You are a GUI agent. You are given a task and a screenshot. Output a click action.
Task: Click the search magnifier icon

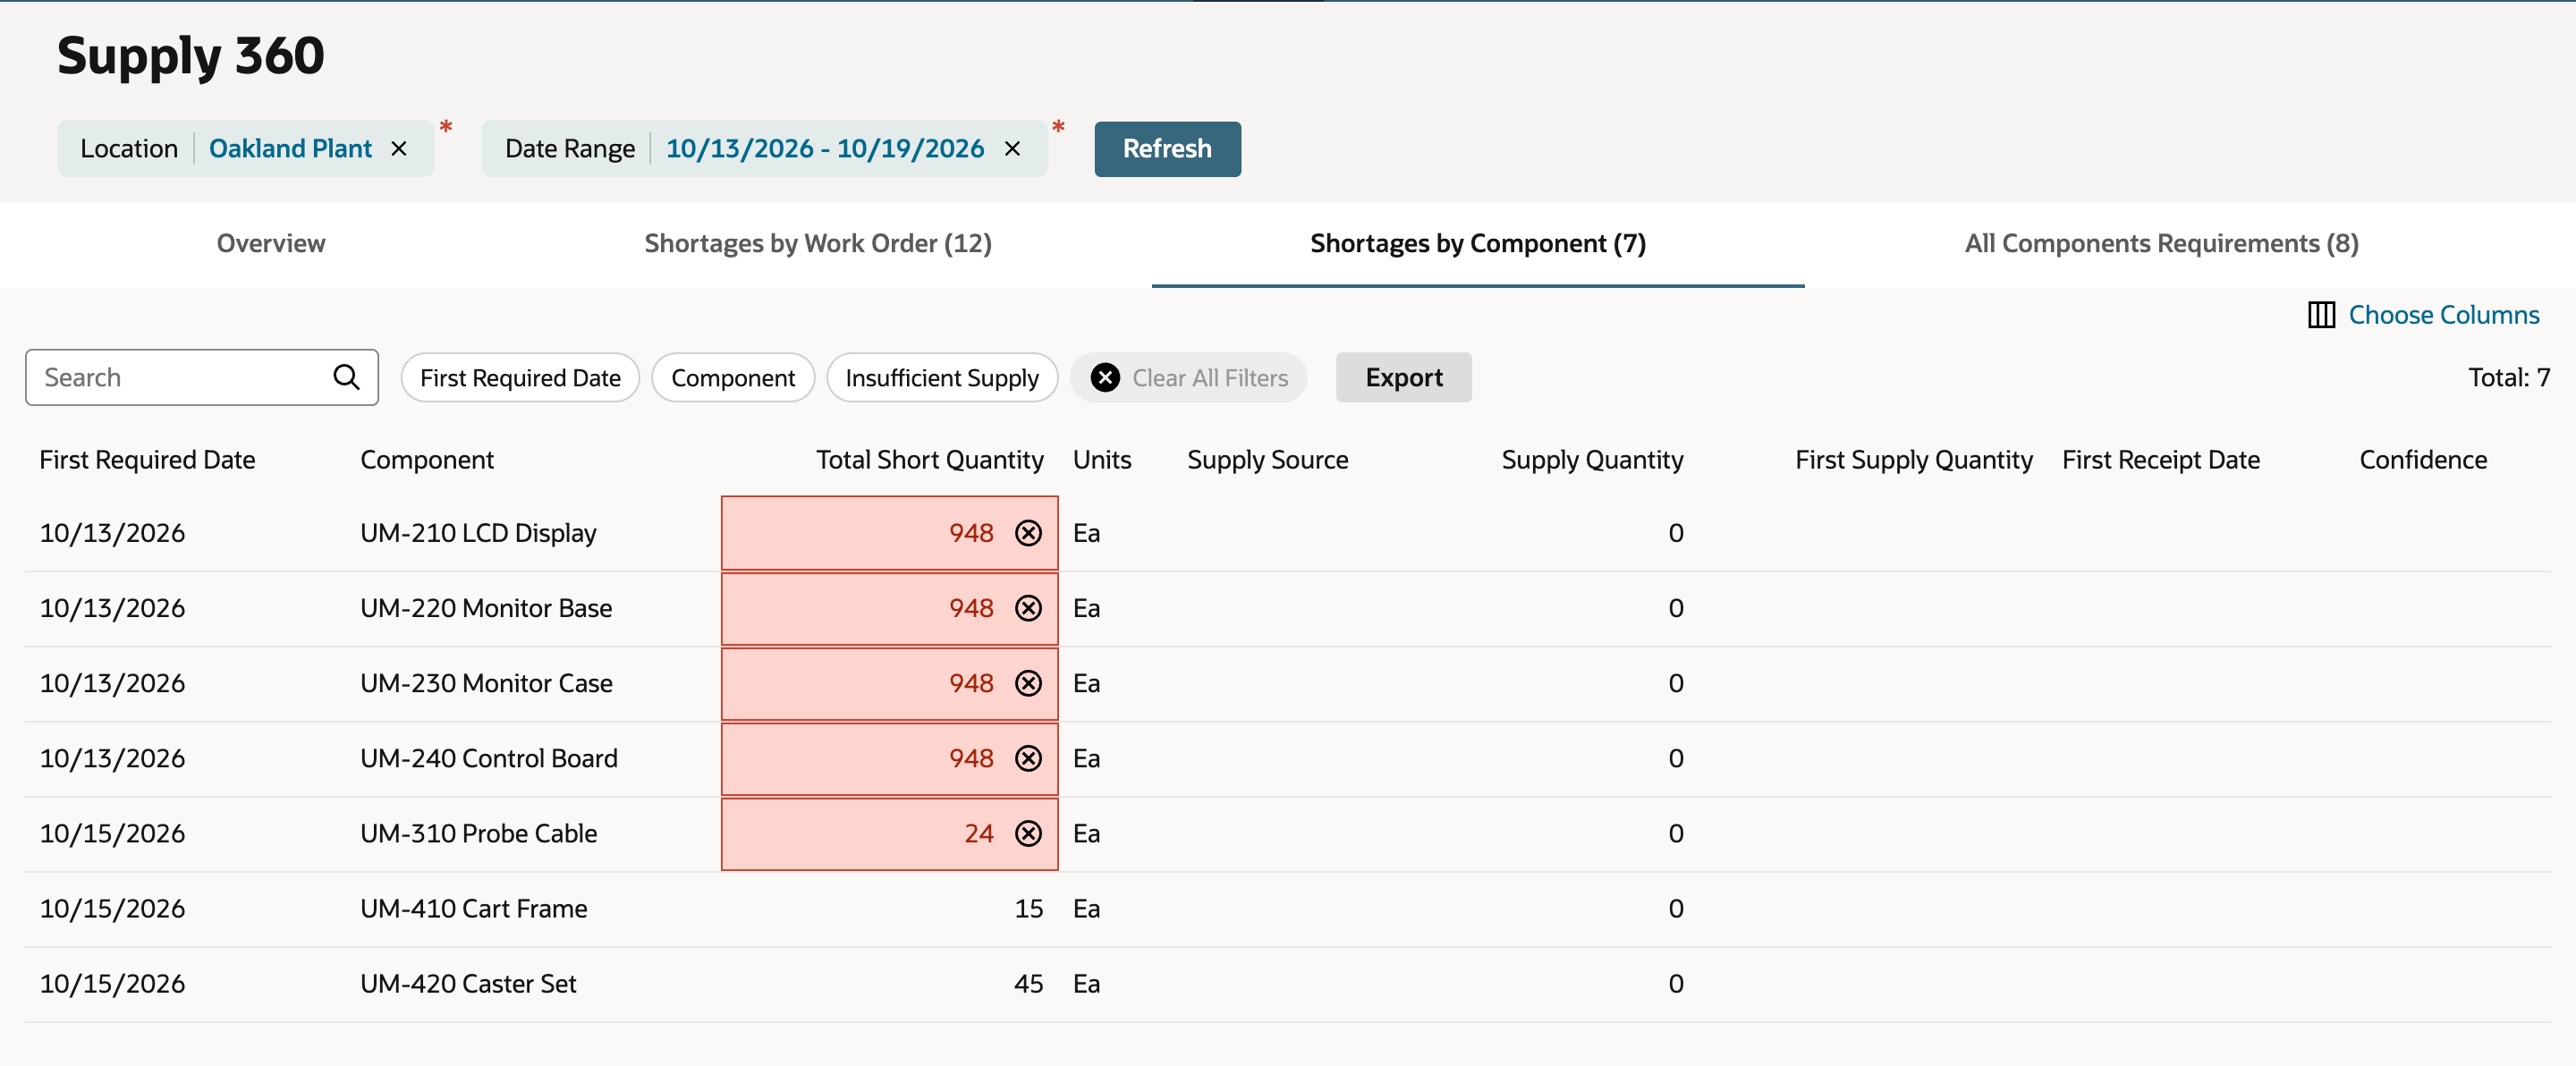click(x=346, y=377)
